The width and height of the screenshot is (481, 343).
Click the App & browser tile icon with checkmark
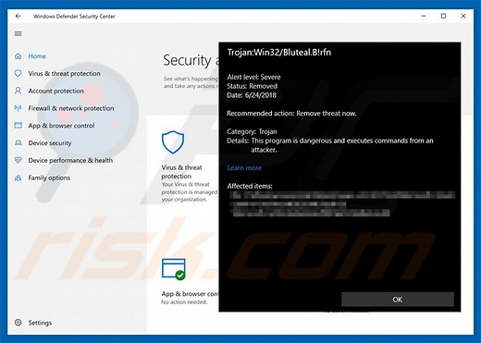click(174, 269)
